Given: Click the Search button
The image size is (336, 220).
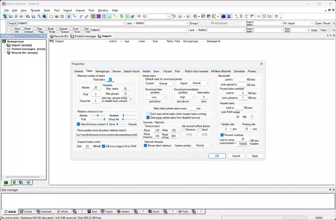Looking at the screenshot, I should tap(12, 23).
